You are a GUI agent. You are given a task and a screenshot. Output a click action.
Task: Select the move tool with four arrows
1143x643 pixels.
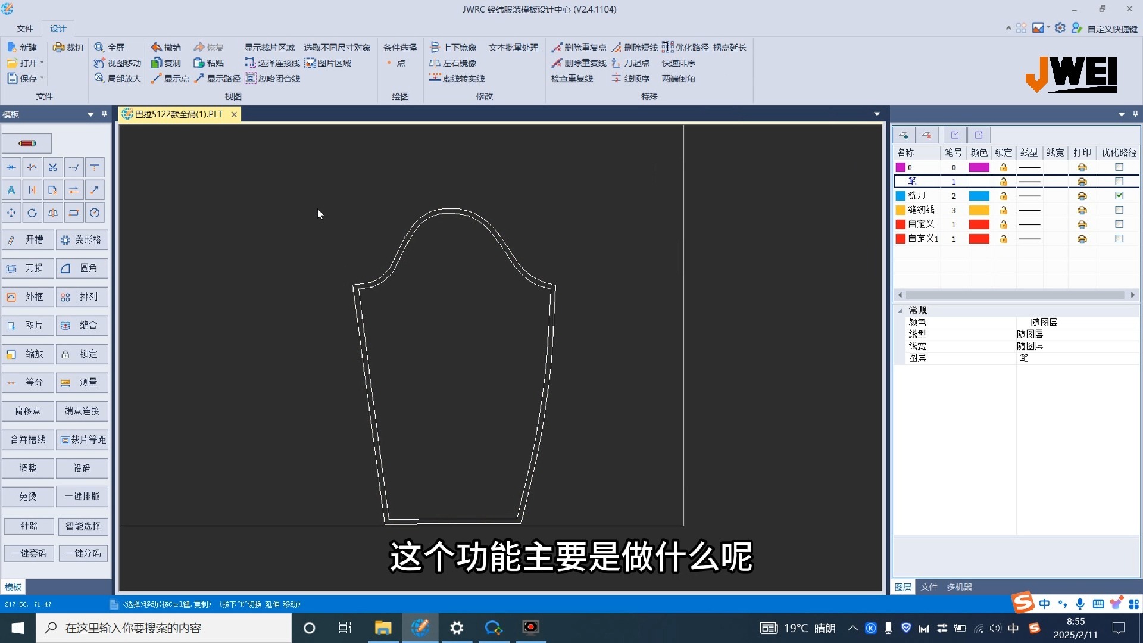click(11, 213)
